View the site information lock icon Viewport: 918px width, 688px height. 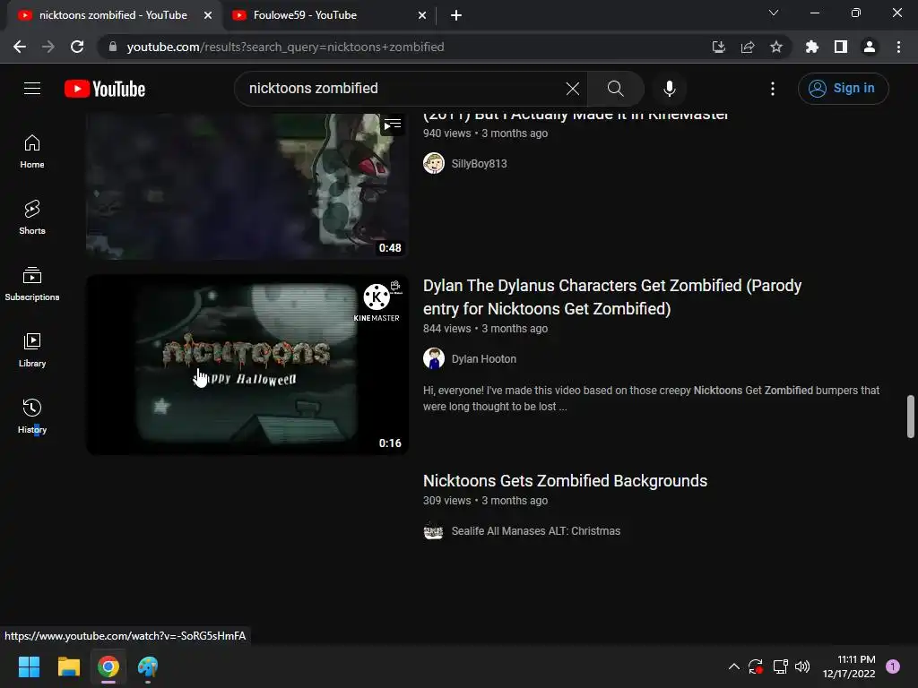(112, 47)
